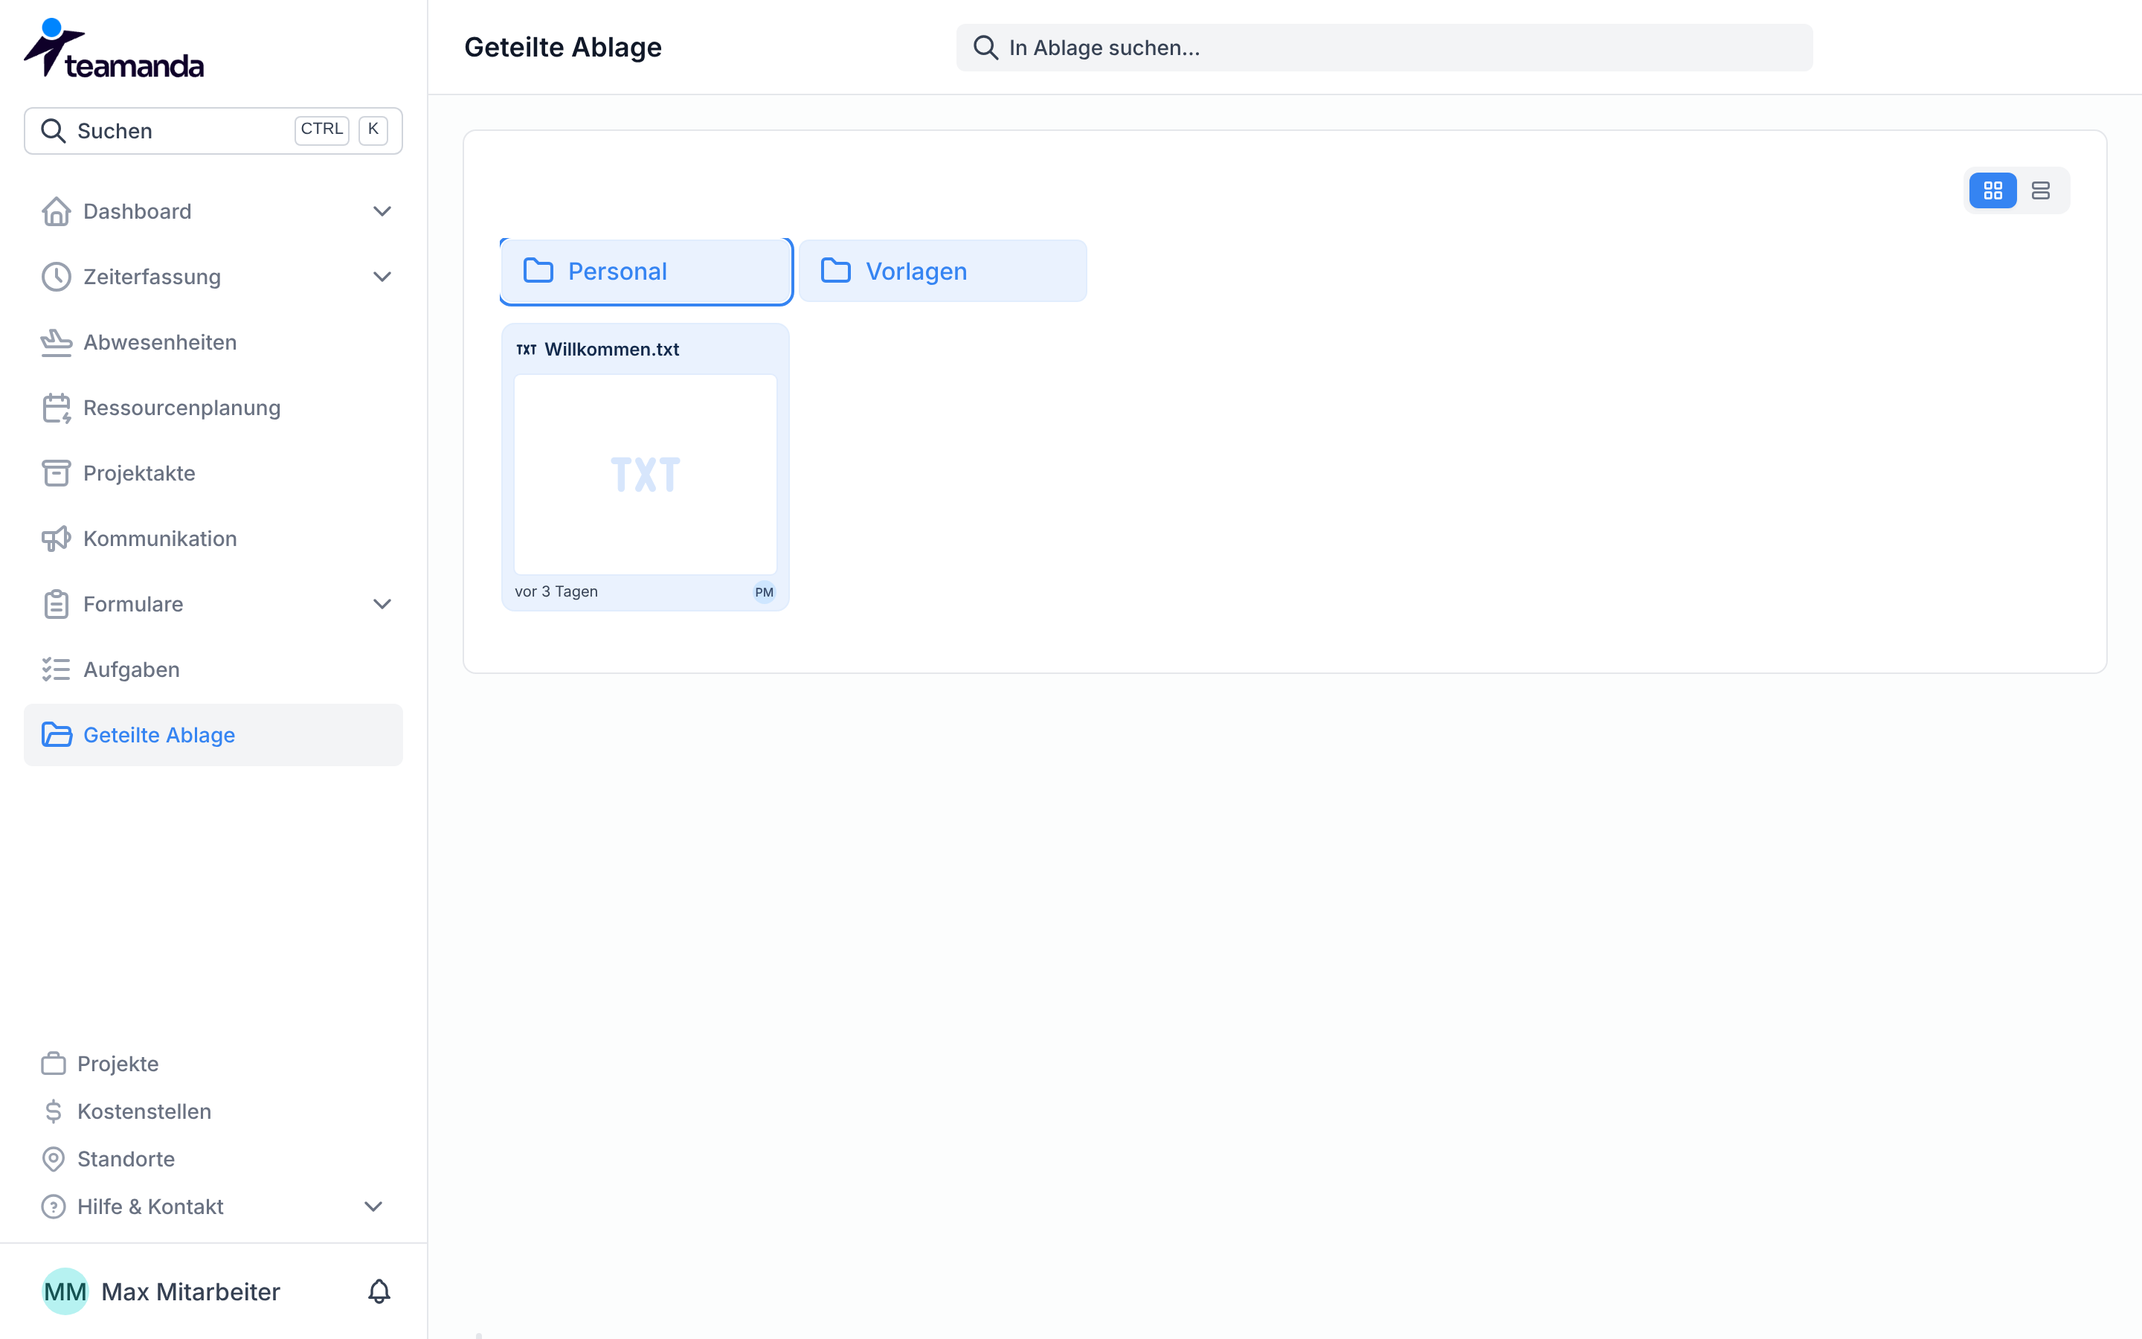2142x1339 pixels.
Task: Expand the Hilfe & Kontakt chevron
Action: [x=373, y=1207]
